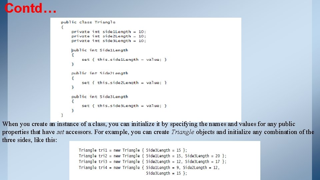The height and width of the screenshot is (180, 320).
Task: Click 'set { this.side1Length' accessor line
Action: (x=124, y=60)
